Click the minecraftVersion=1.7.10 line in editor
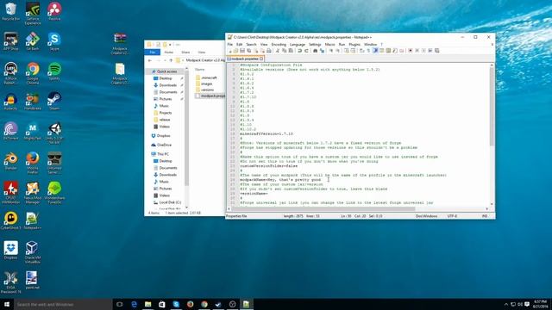Viewport: 552px width, 310px height. click(x=267, y=134)
